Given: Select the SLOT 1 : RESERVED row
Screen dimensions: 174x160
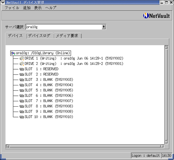Looking at the screenshot, I should [x=41, y=69].
